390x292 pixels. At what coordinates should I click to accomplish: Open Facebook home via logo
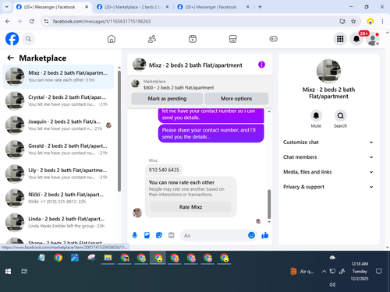(x=12, y=39)
